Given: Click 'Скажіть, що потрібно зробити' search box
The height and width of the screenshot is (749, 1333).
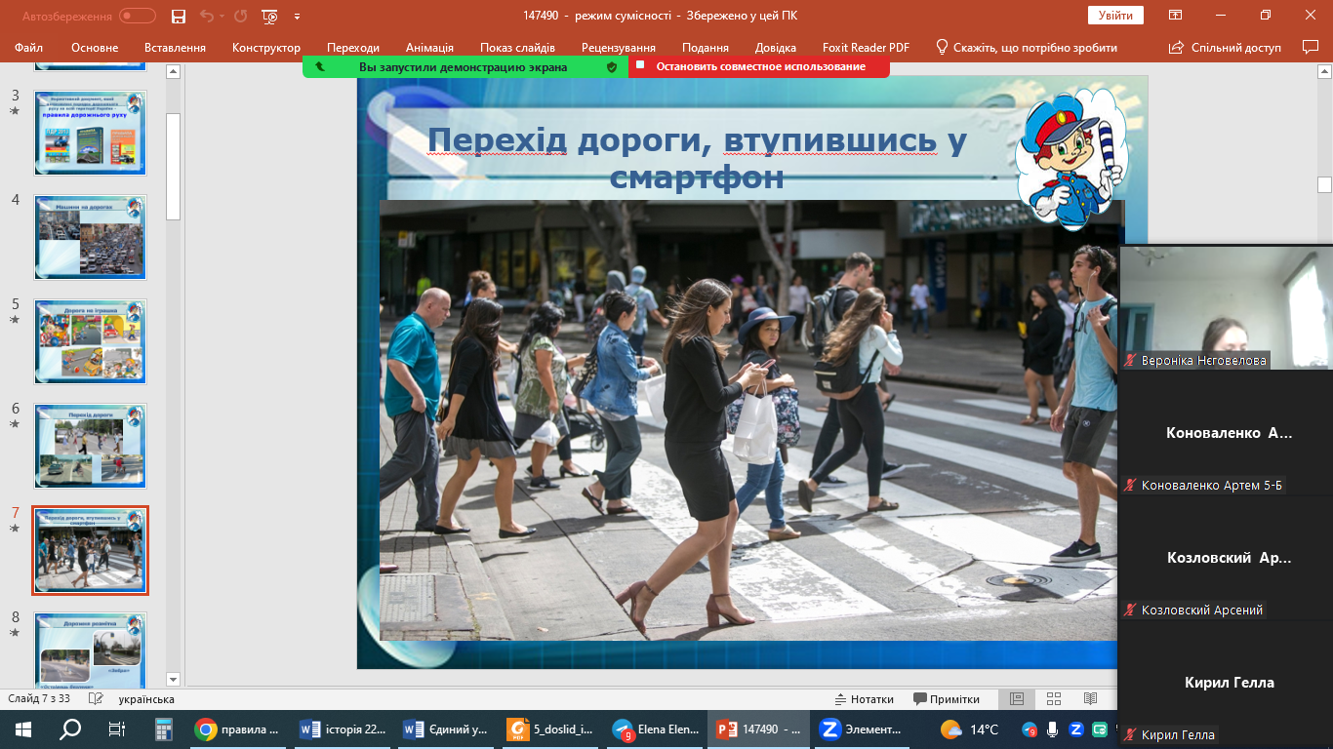Looking at the screenshot, I should (1027, 48).
